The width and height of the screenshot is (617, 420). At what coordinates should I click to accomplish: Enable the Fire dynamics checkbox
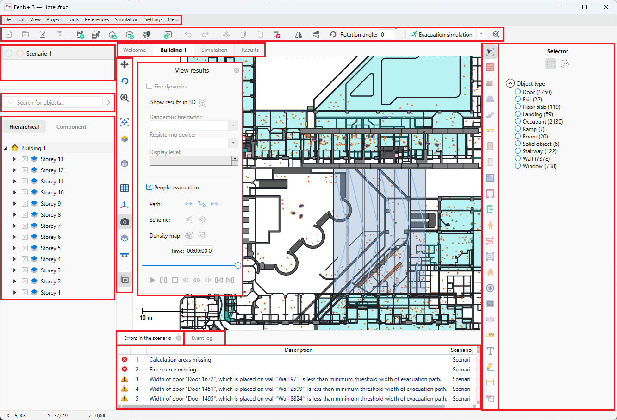coord(150,86)
